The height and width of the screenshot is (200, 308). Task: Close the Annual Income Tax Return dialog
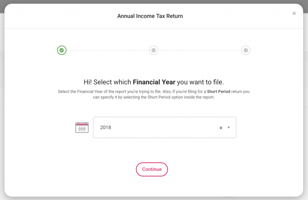(294, 13)
